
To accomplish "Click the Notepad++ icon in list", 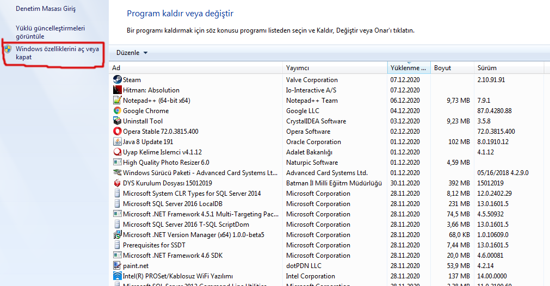I will (117, 101).
